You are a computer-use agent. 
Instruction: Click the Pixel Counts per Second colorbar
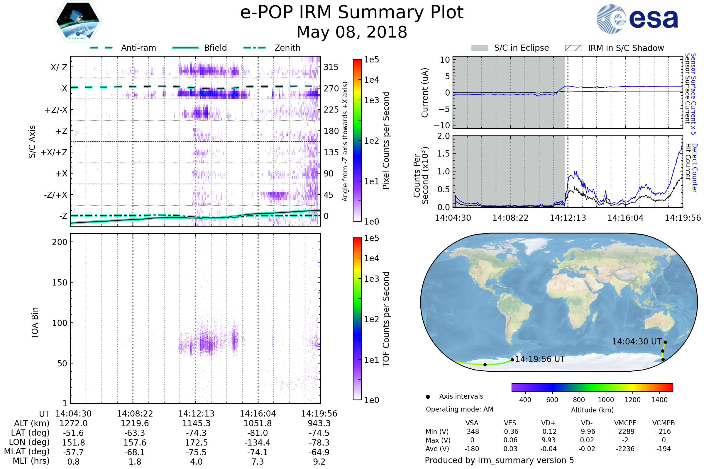(357, 140)
